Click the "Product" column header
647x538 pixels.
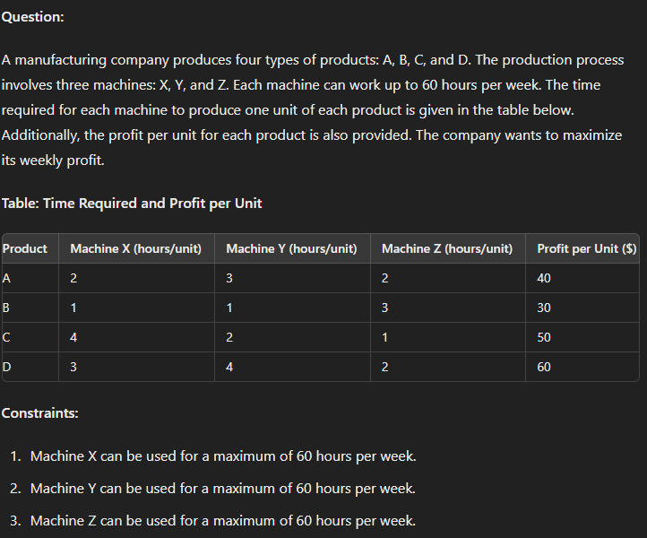click(24, 248)
